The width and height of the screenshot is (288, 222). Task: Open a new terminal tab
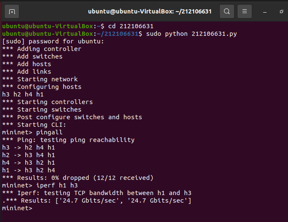click(x=12, y=11)
